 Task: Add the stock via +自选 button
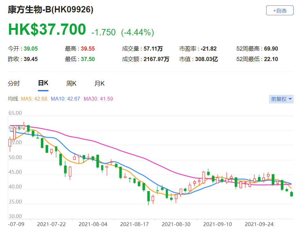(280, 10)
